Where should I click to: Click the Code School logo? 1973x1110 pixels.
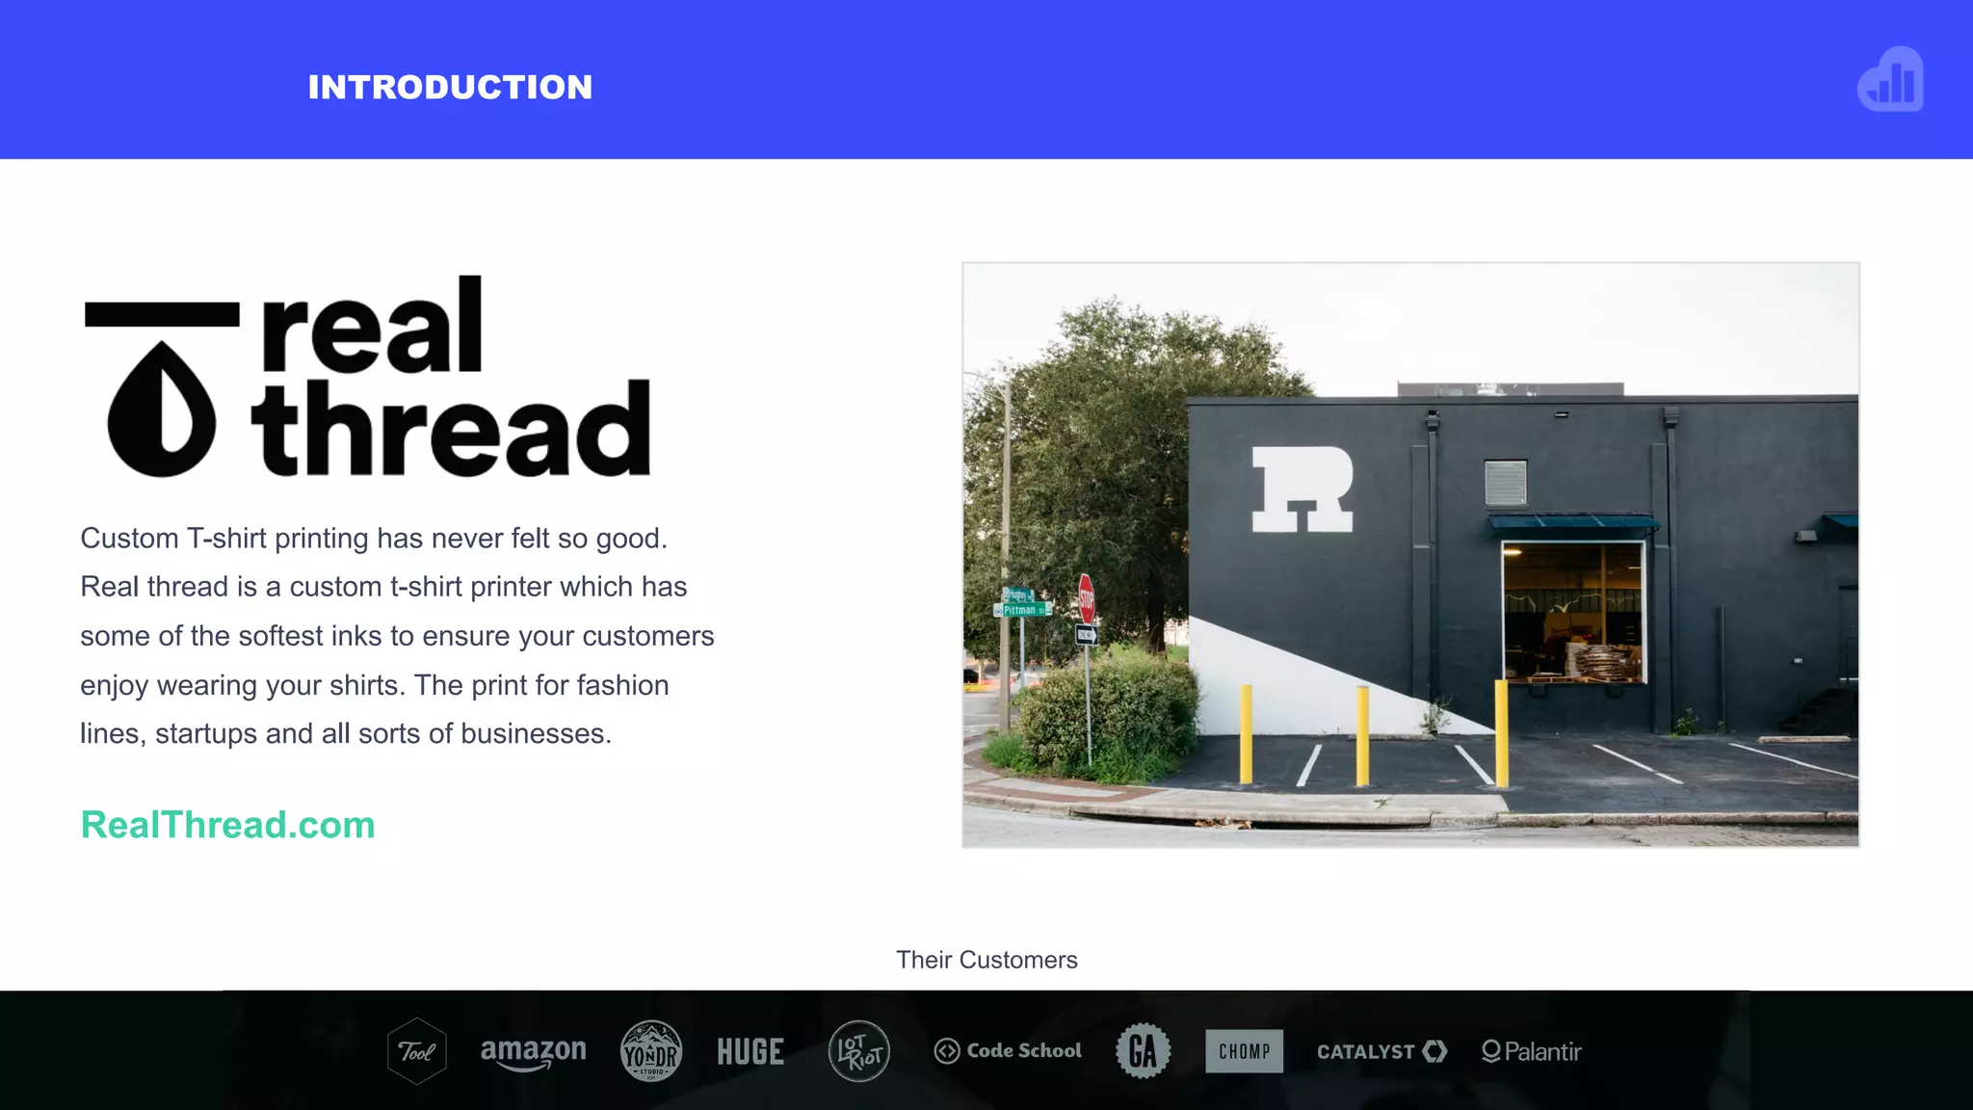click(1008, 1051)
